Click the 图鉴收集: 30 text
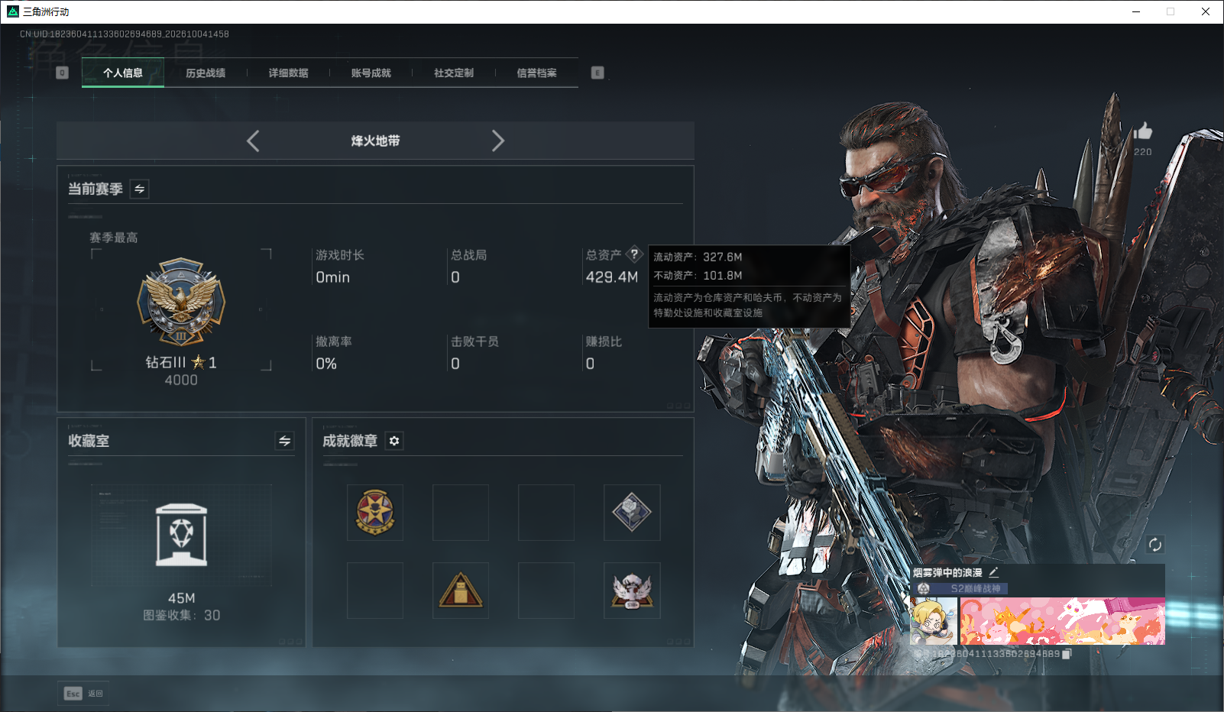Image resolution: width=1224 pixels, height=712 pixels. point(182,615)
